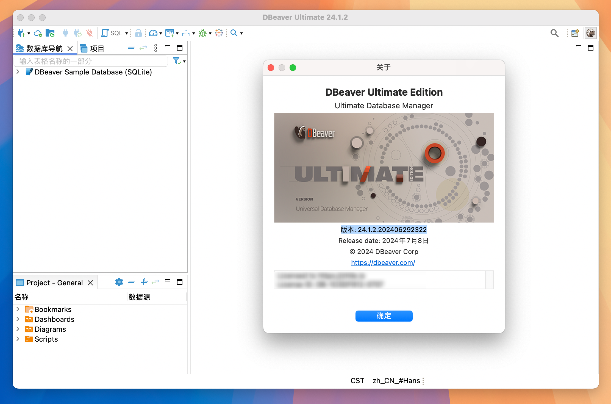This screenshot has height=404, width=611.
Task: Click the Tableau colored crosses icon
Action: tap(219, 33)
